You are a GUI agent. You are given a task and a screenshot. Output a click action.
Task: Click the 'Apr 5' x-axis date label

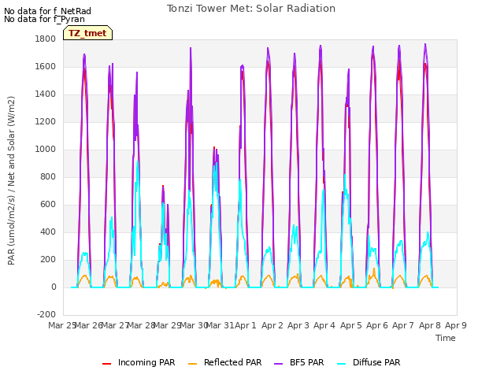pyautogui.click(x=351, y=325)
